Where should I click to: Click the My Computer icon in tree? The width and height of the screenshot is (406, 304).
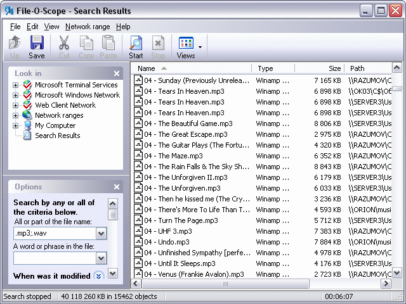pyautogui.click(x=27, y=125)
